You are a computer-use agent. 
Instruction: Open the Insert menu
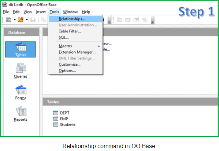(x=41, y=12)
